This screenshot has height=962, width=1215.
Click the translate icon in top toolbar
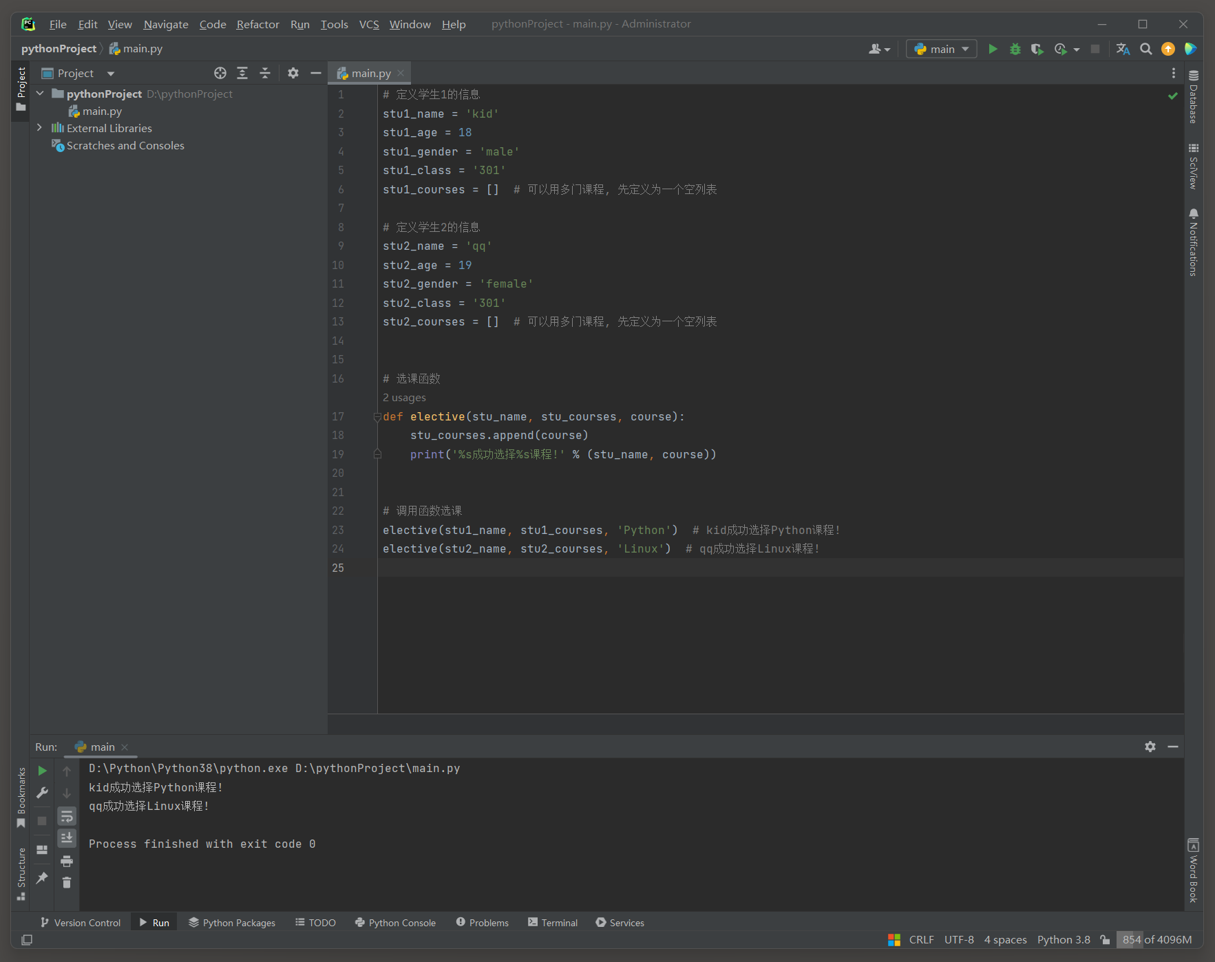pos(1123,49)
